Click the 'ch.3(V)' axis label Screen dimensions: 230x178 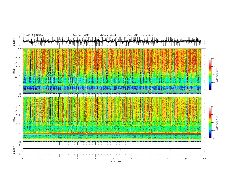click(14, 149)
